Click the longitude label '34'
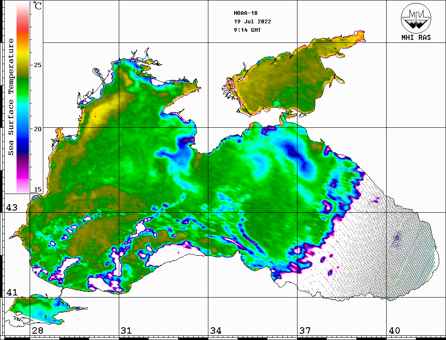446x340 pixels. coord(216,331)
